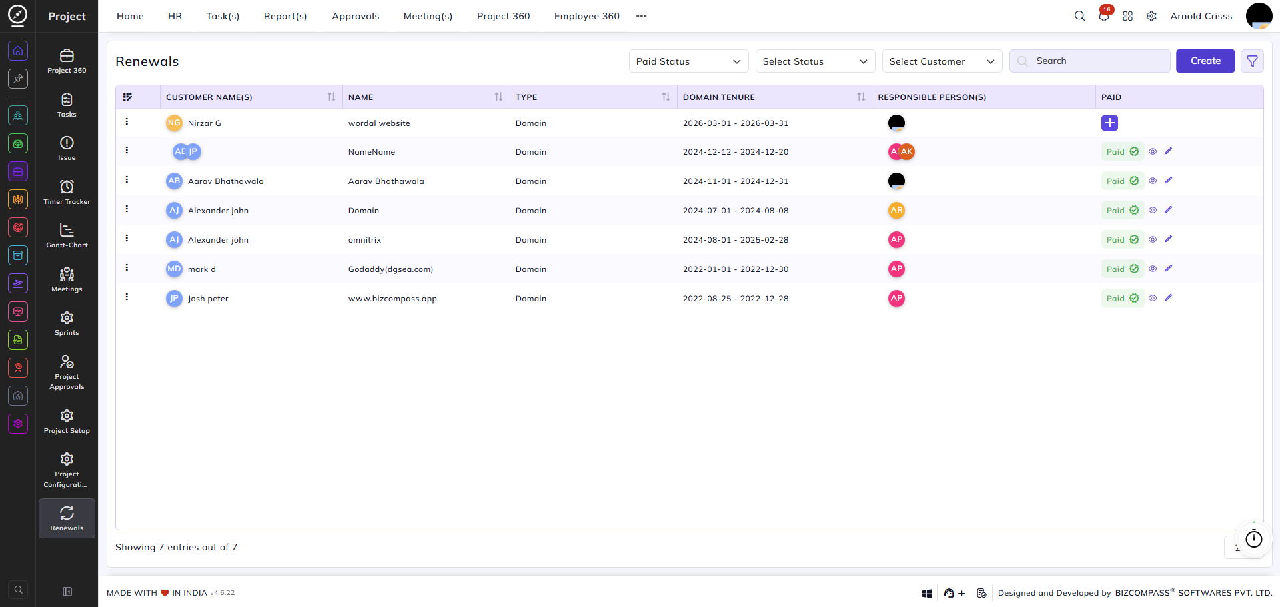
Task: View omnitrix renewal using eye icon
Action: pos(1152,240)
